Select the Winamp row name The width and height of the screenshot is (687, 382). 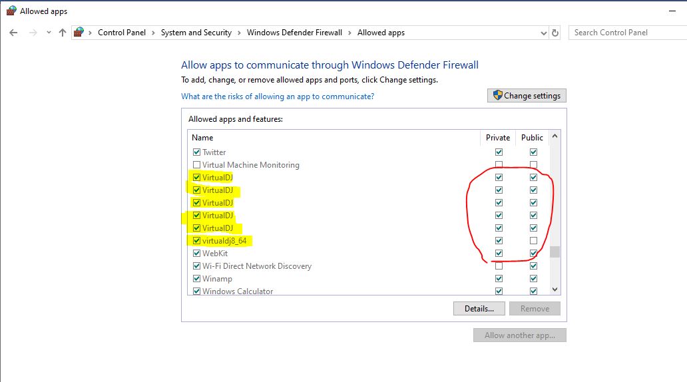pyautogui.click(x=217, y=279)
